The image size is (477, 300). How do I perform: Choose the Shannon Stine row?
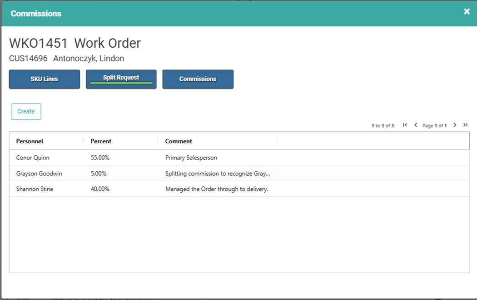pyautogui.click(x=35, y=189)
